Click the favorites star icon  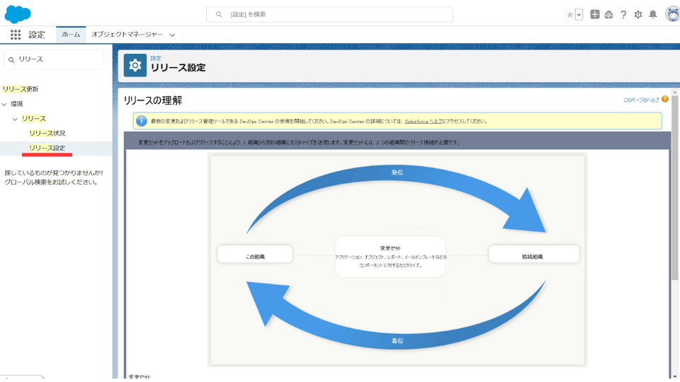click(x=569, y=14)
